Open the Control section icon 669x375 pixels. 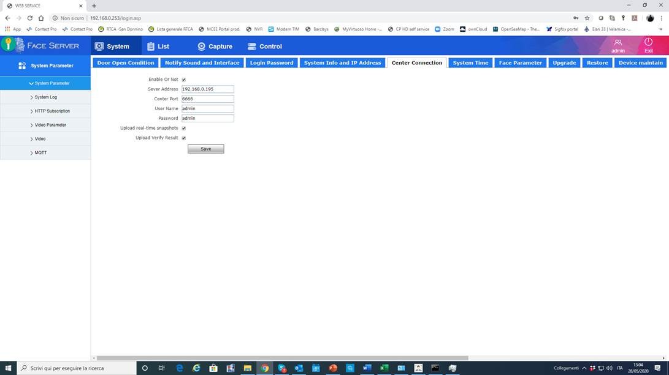tap(251, 46)
